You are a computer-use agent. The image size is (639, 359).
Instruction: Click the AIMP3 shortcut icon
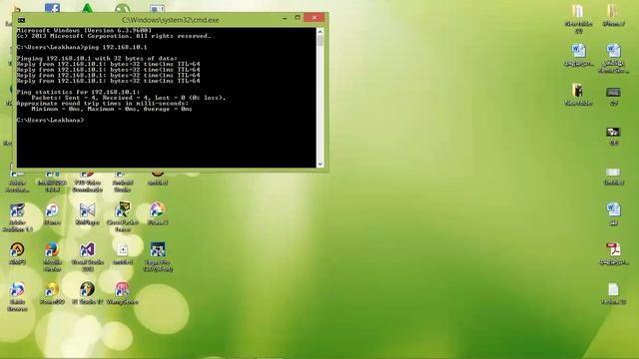pos(17,253)
